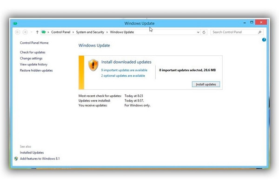
Task: Click the forward navigation arrow
Action: point(25,32)
